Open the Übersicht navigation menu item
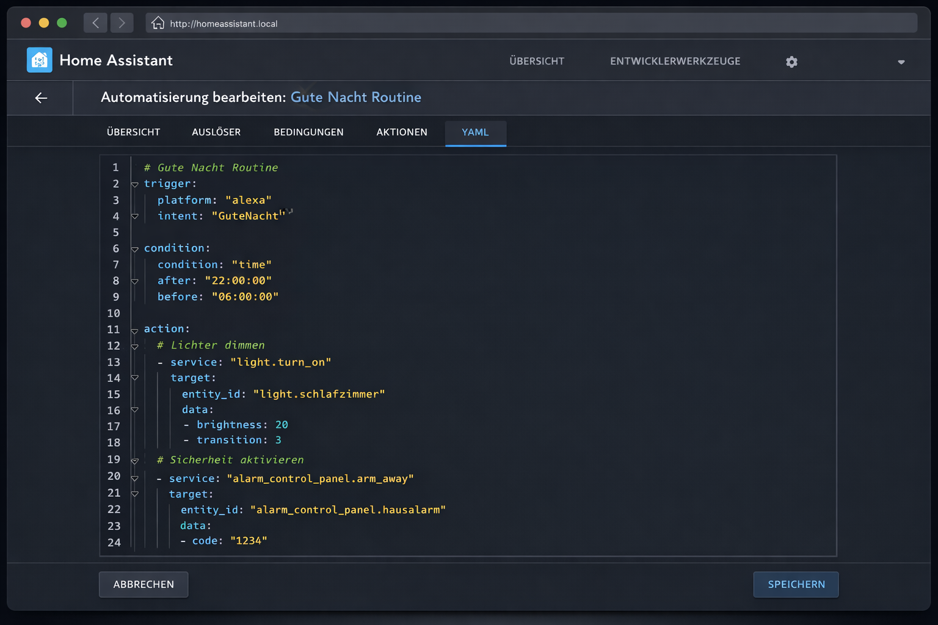 [x=536, y=61]
